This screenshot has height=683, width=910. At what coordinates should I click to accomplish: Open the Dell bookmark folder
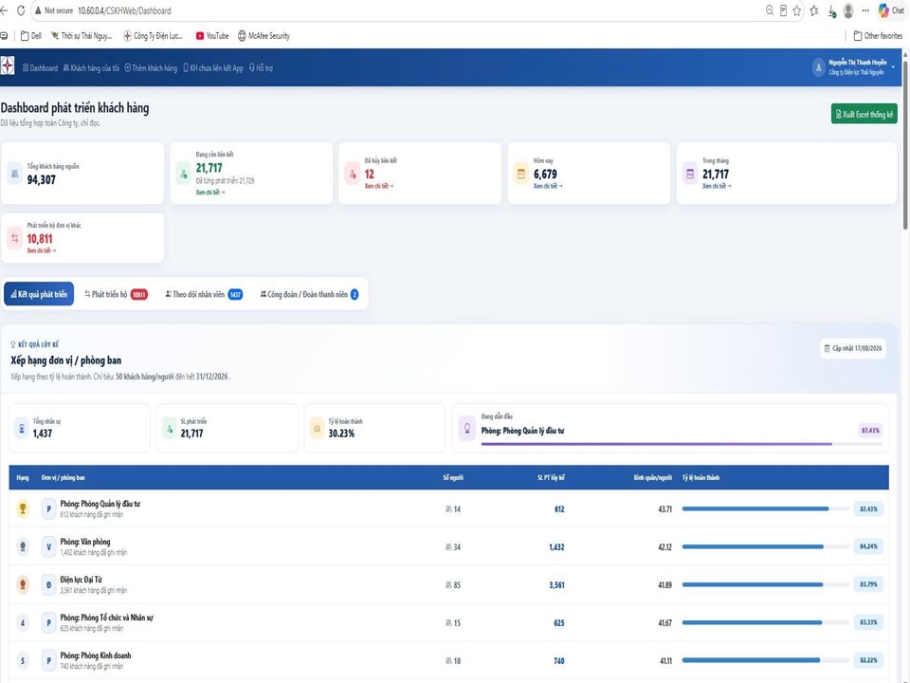tap(30, 35)
